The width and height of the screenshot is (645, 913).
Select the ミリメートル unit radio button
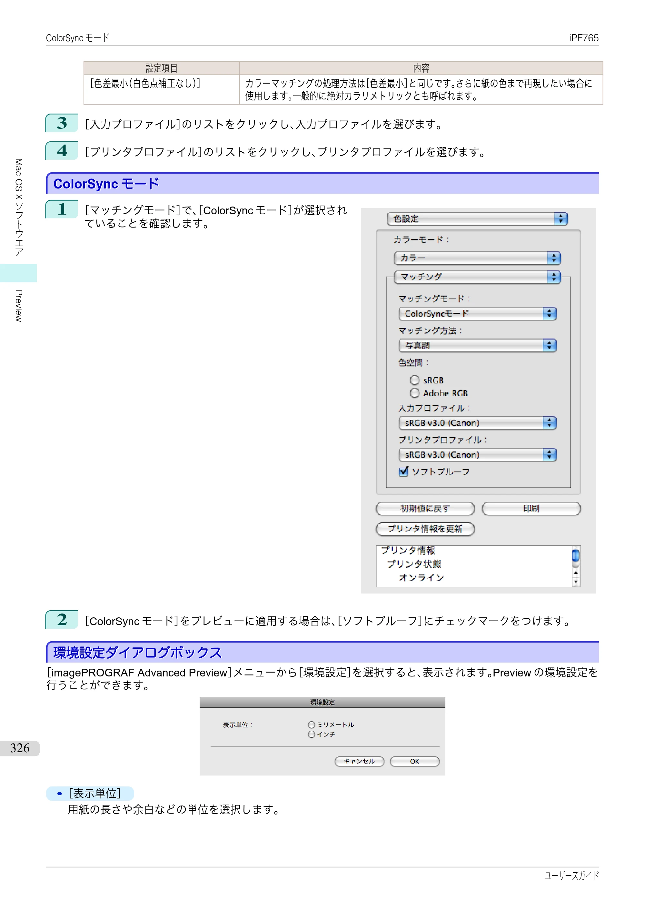coord(311,725)
